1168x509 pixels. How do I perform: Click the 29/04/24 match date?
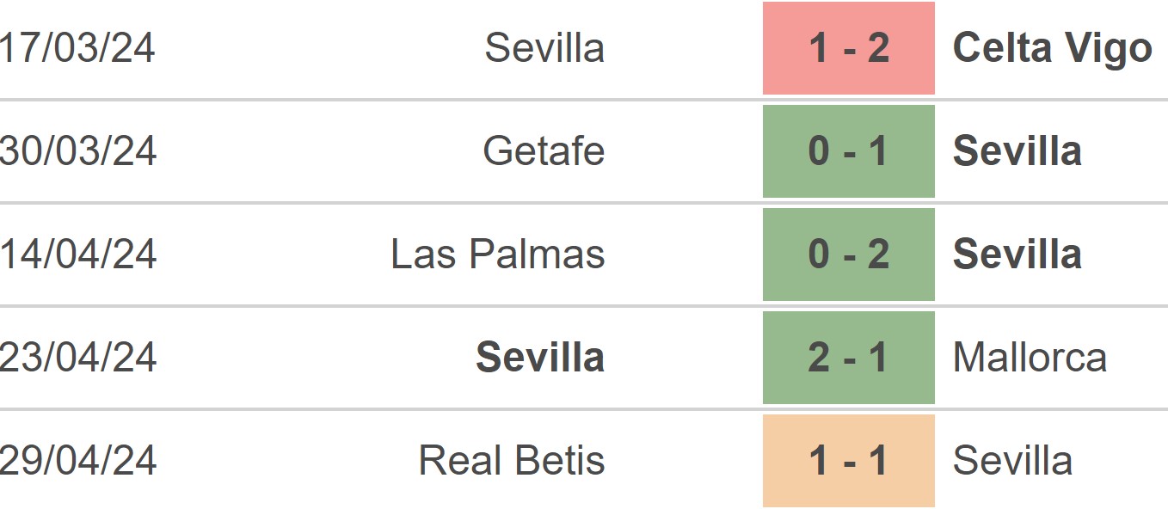point(77,461)
